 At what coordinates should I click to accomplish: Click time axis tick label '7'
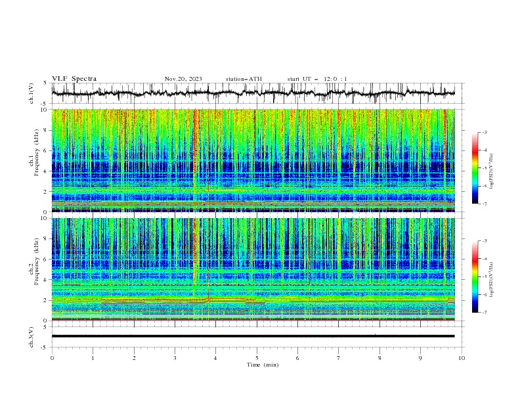[x=339, y=358]
